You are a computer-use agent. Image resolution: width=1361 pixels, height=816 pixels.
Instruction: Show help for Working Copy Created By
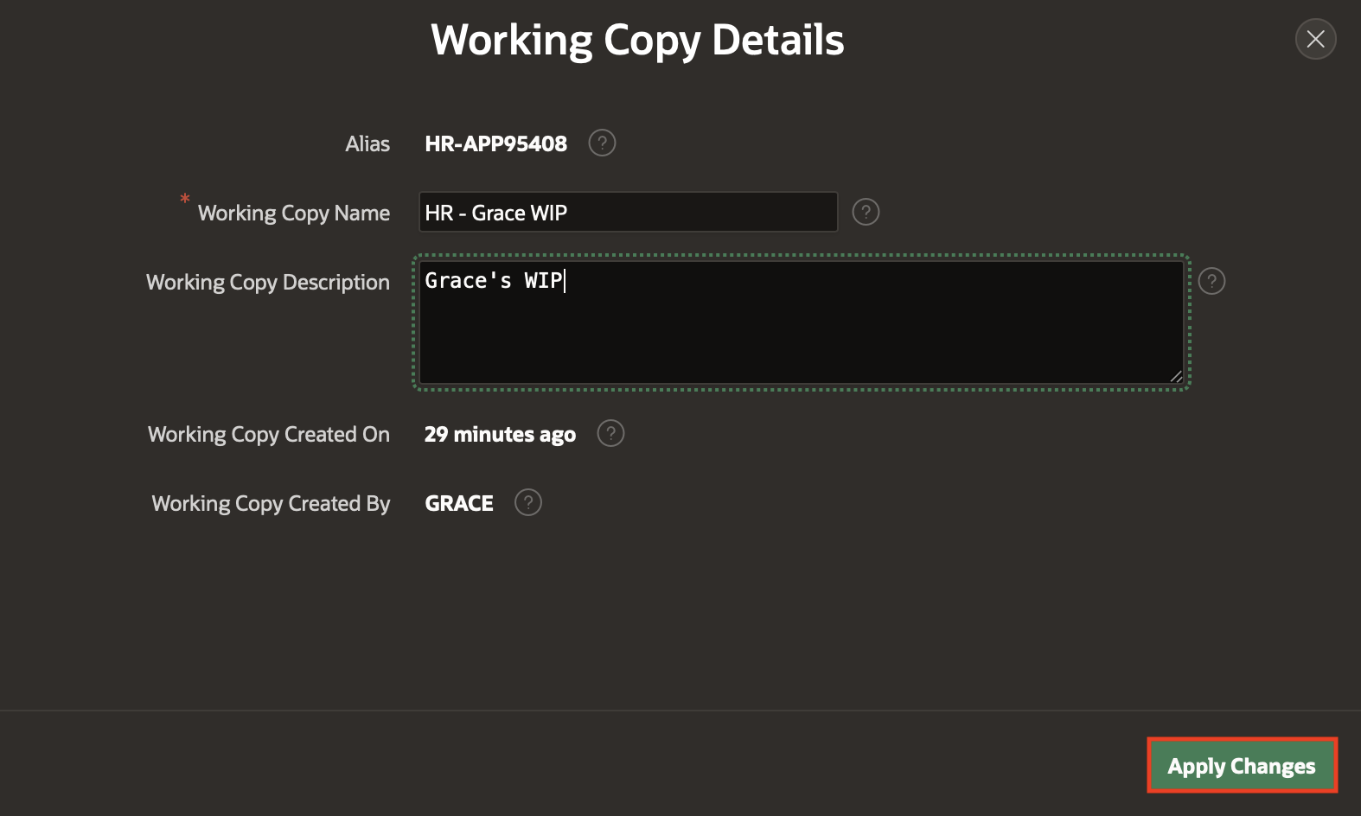[527, 502]
